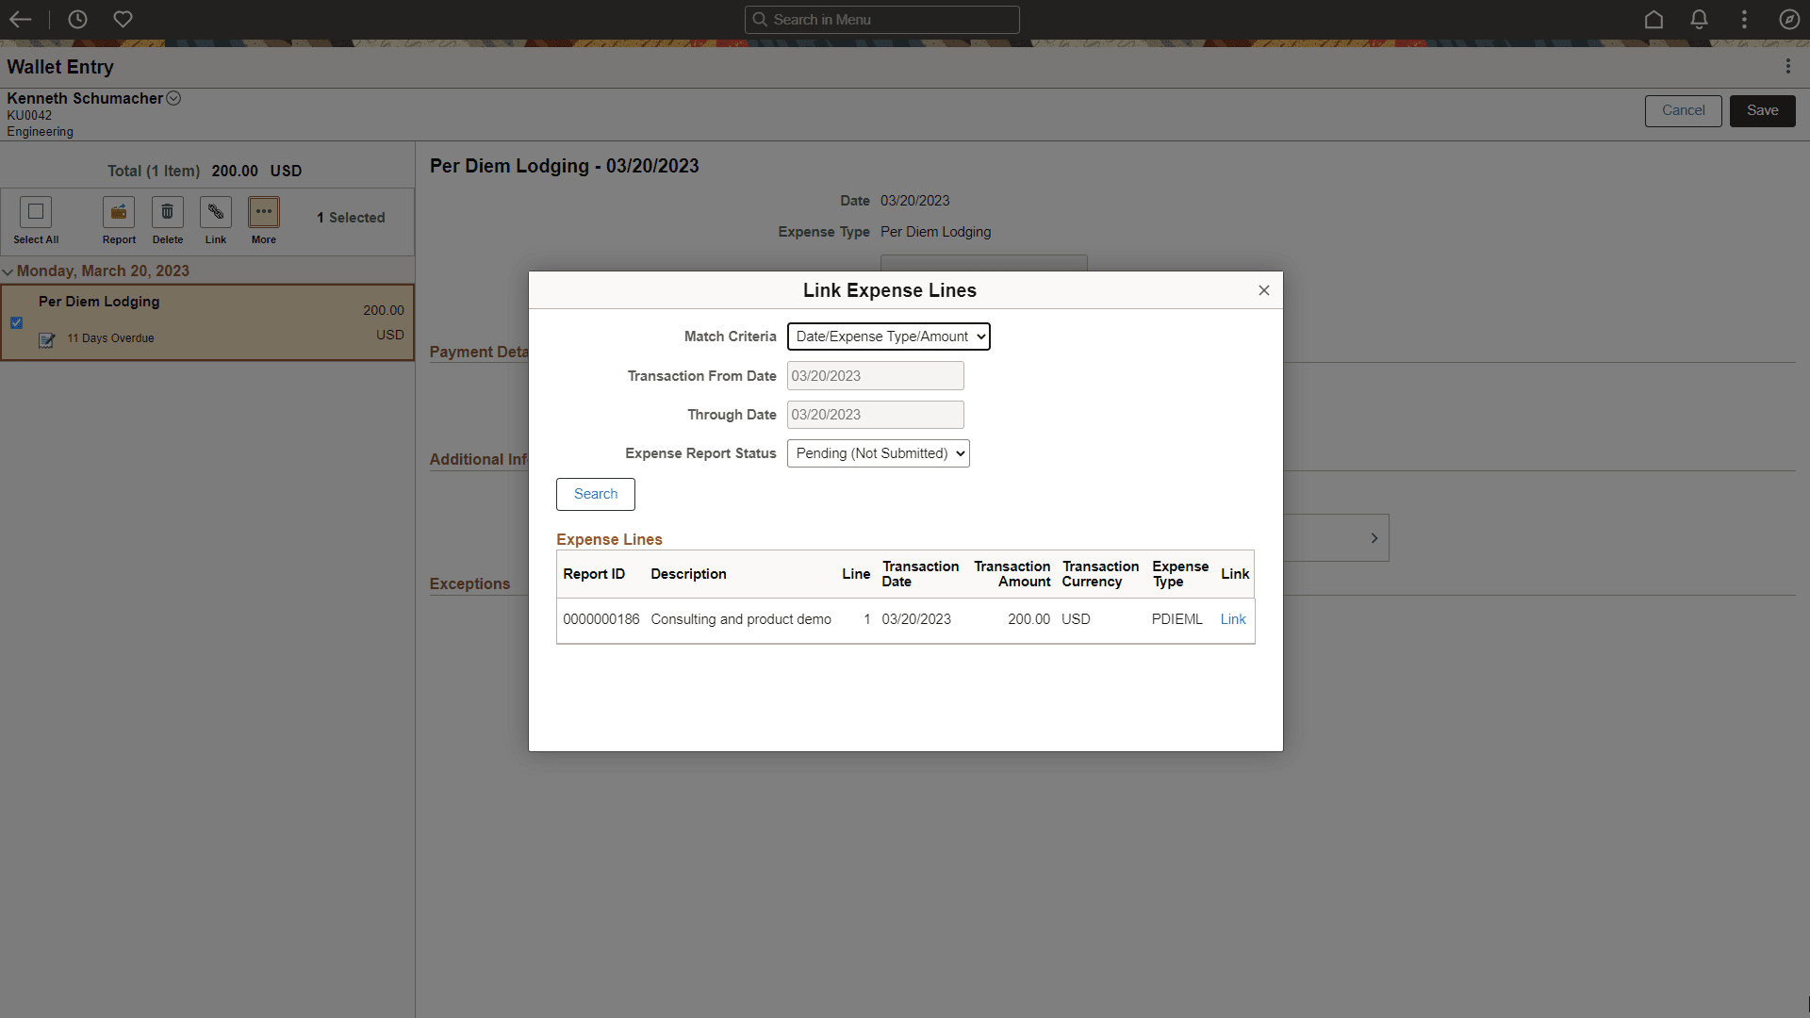Screen dimensions: 1810x1018
Task: Collapse the Monday, March 20, 2023 group
Action: [8, 271]
